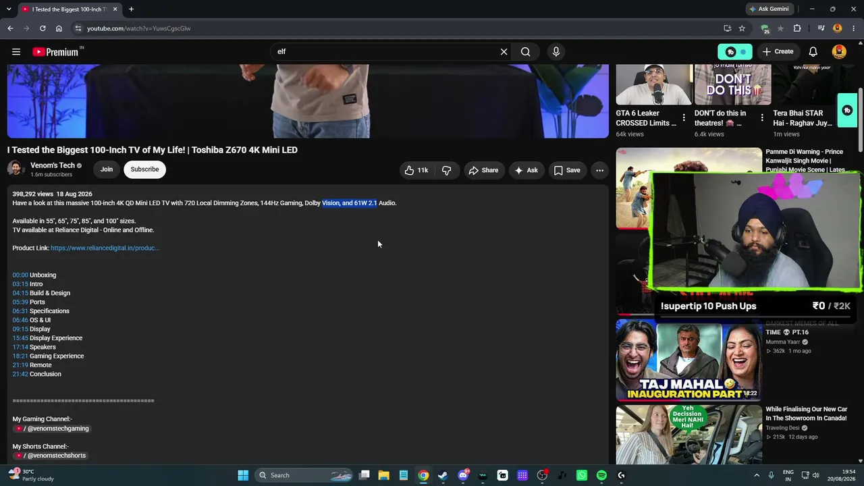Play the TAJ MAHAL Inauguration video thumbnail

point(688,360)
